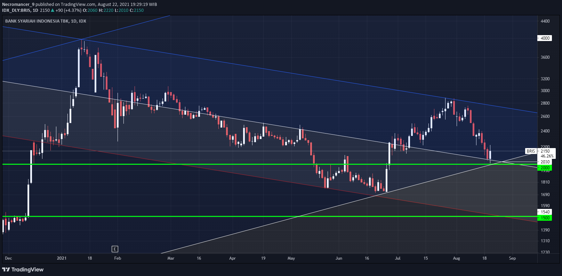Click the 46.26% label on price axis
Image resolution: width=562 pixels, height=276 pixels.
pyautogui.click(x=547, y=156)
